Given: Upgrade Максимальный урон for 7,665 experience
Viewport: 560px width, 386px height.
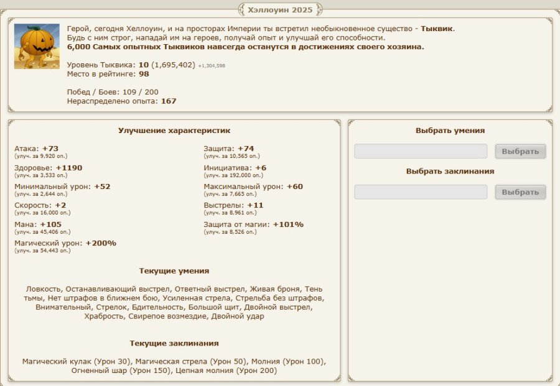Looking at the screenshot, I should point(230,194).
